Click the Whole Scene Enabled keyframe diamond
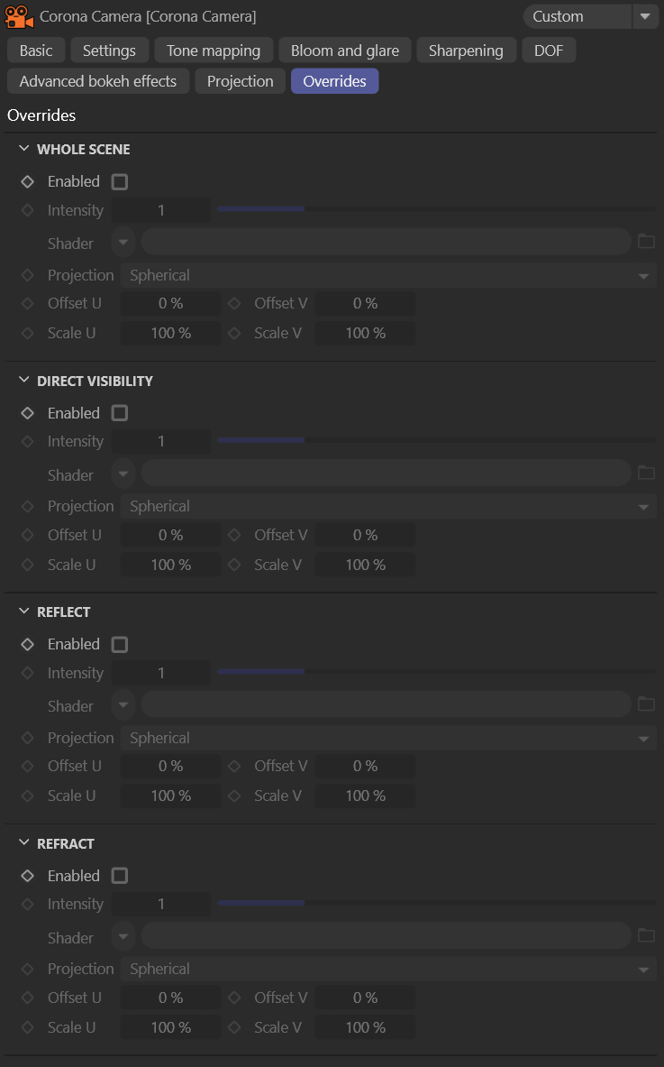This screenshot has height=1067, width=664. pos(27,181)
